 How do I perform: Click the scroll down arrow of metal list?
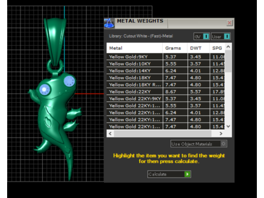click(228, 126)
